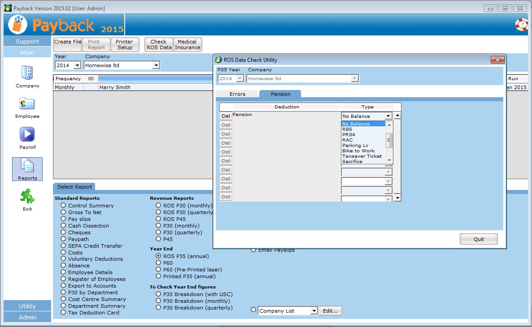The height and width of the screenshot is (327, 532).
Task: Open the Company section icon
Action: (x=27, y=73)
